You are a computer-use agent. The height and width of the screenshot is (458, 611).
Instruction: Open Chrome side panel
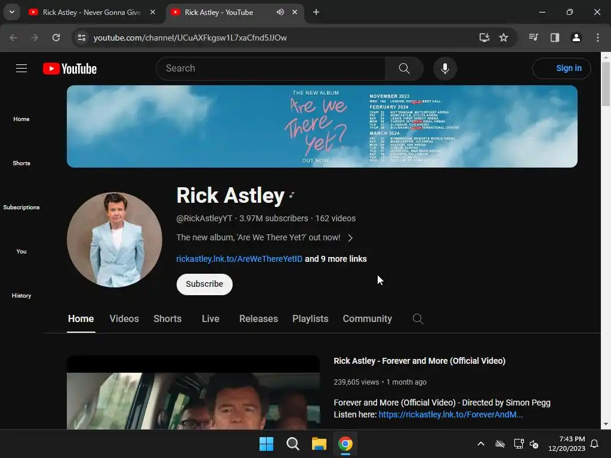[x=554, y=38]
